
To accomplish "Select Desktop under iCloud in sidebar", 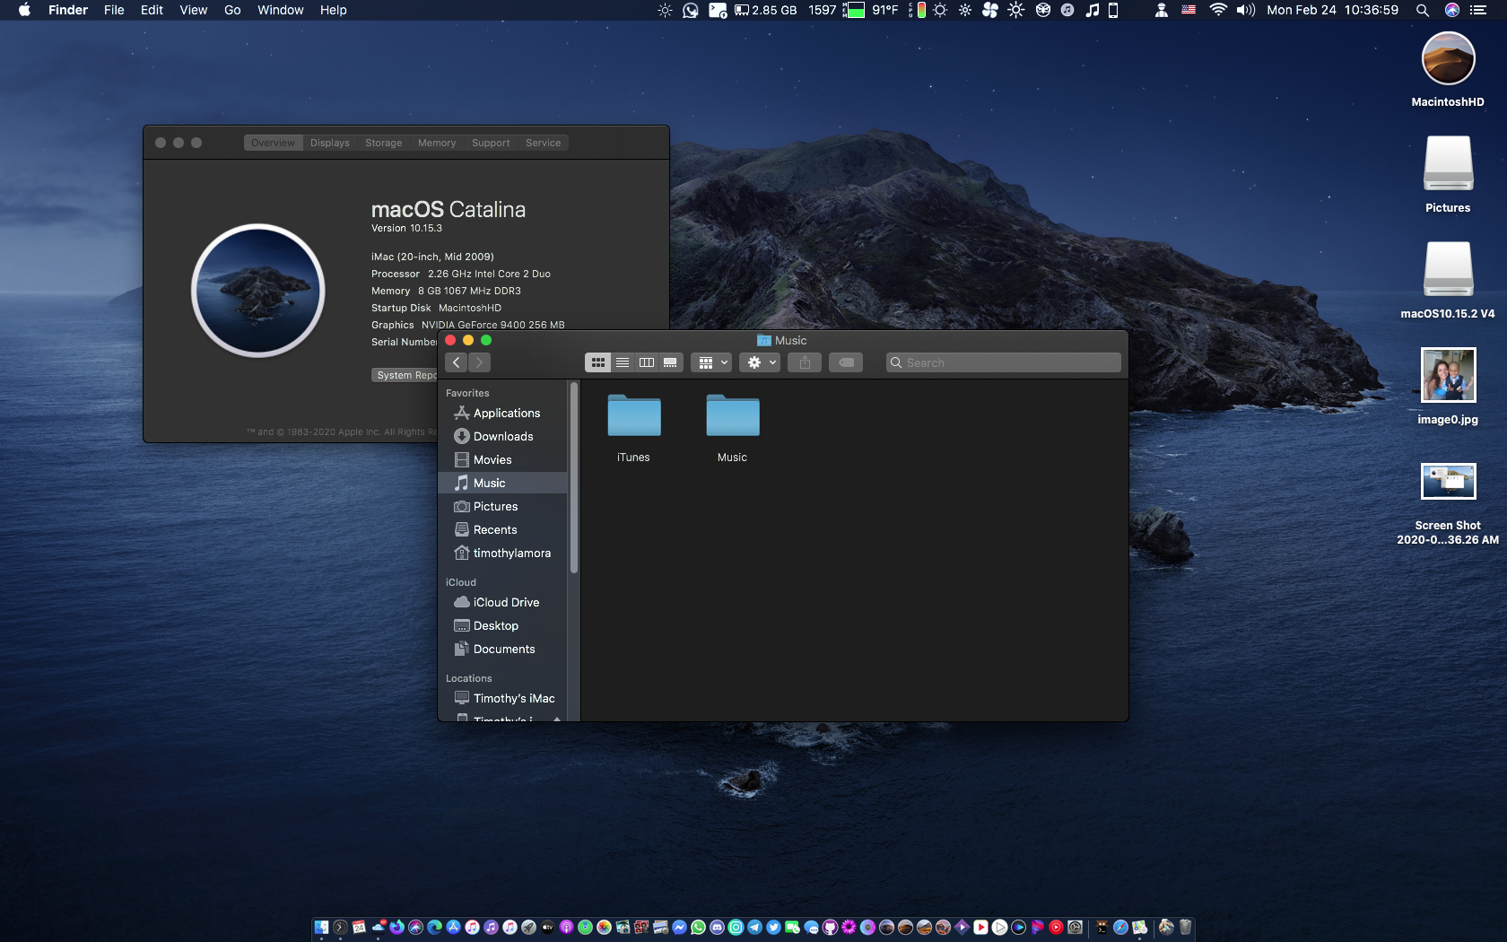I will pyautogui.click(x=502, y=625).
